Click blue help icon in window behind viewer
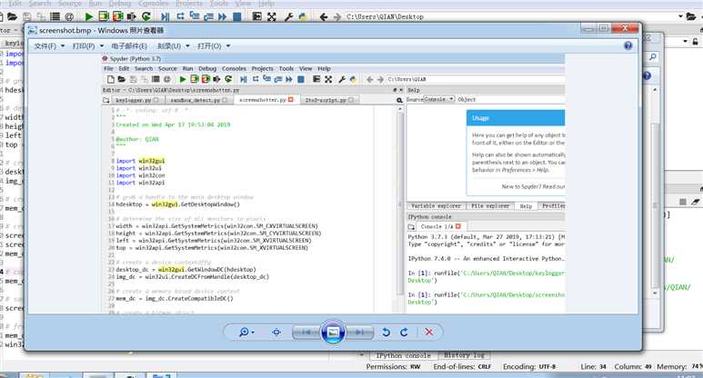The width and height of the screenshot is (703, 378). pyautogui.click(x=647, y=75)
